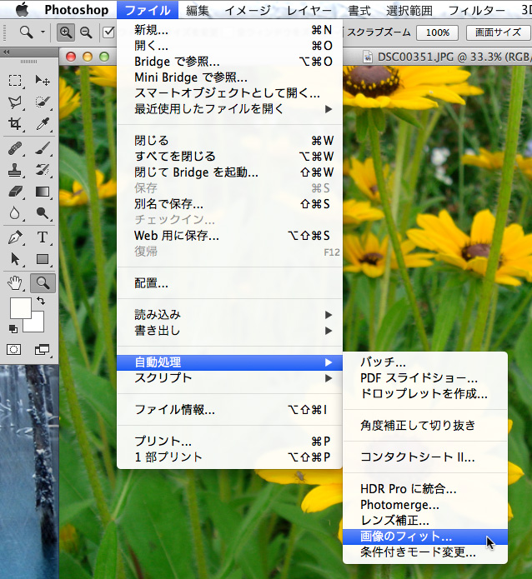The width and height of the screenshot is (532, 579).
Task: Open the Apple menu
Action: pos(23,10)
